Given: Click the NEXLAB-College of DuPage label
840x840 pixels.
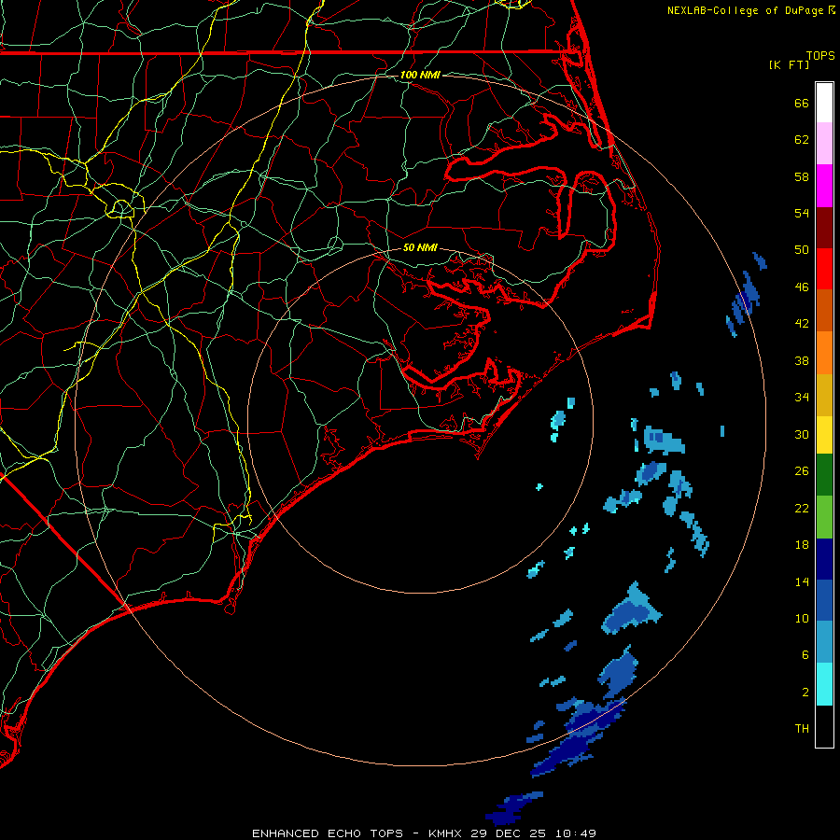Looking at the screenshot, I should pos(745,10).
